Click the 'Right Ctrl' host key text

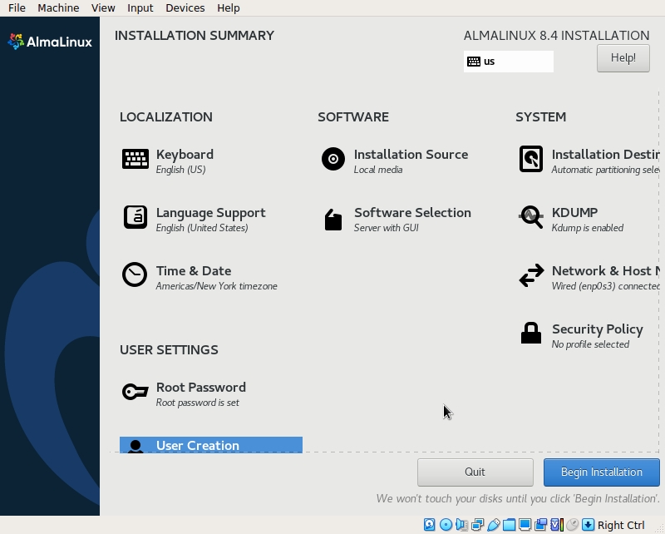pos(621,525)
